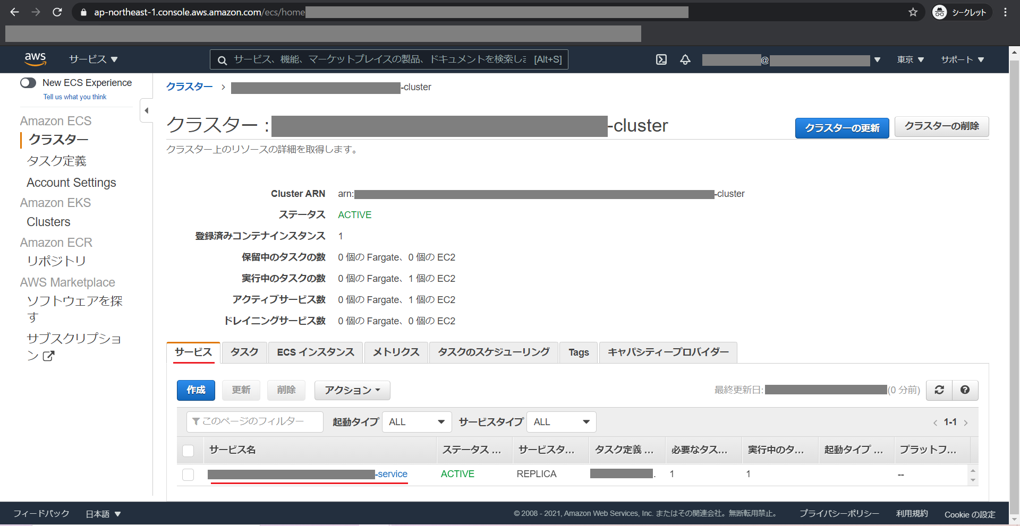This screenshot has width=1020, height=526.
Task: Open 利用規約 footer link
Action: click(x=912, y=514)
